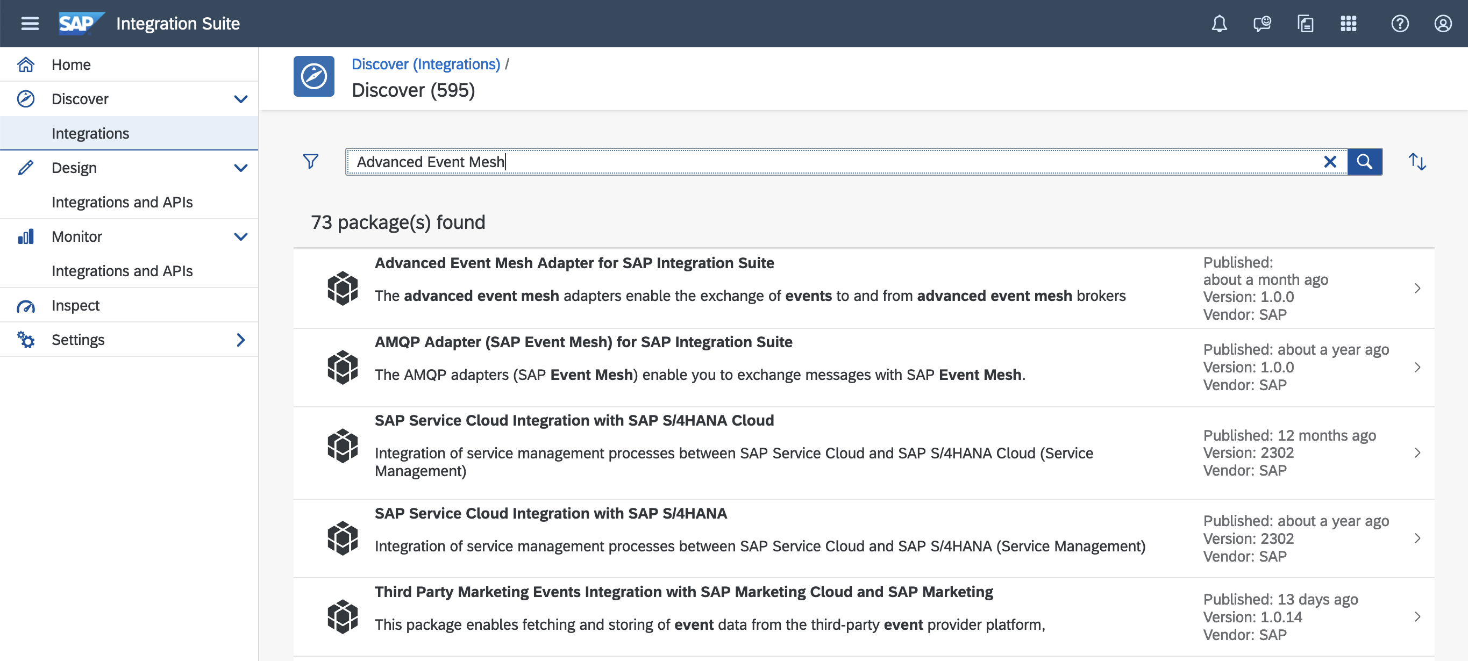This screenshot has height=661, width=1468.
Task: Click the Settings gears icon
Action: coord(26,340)
